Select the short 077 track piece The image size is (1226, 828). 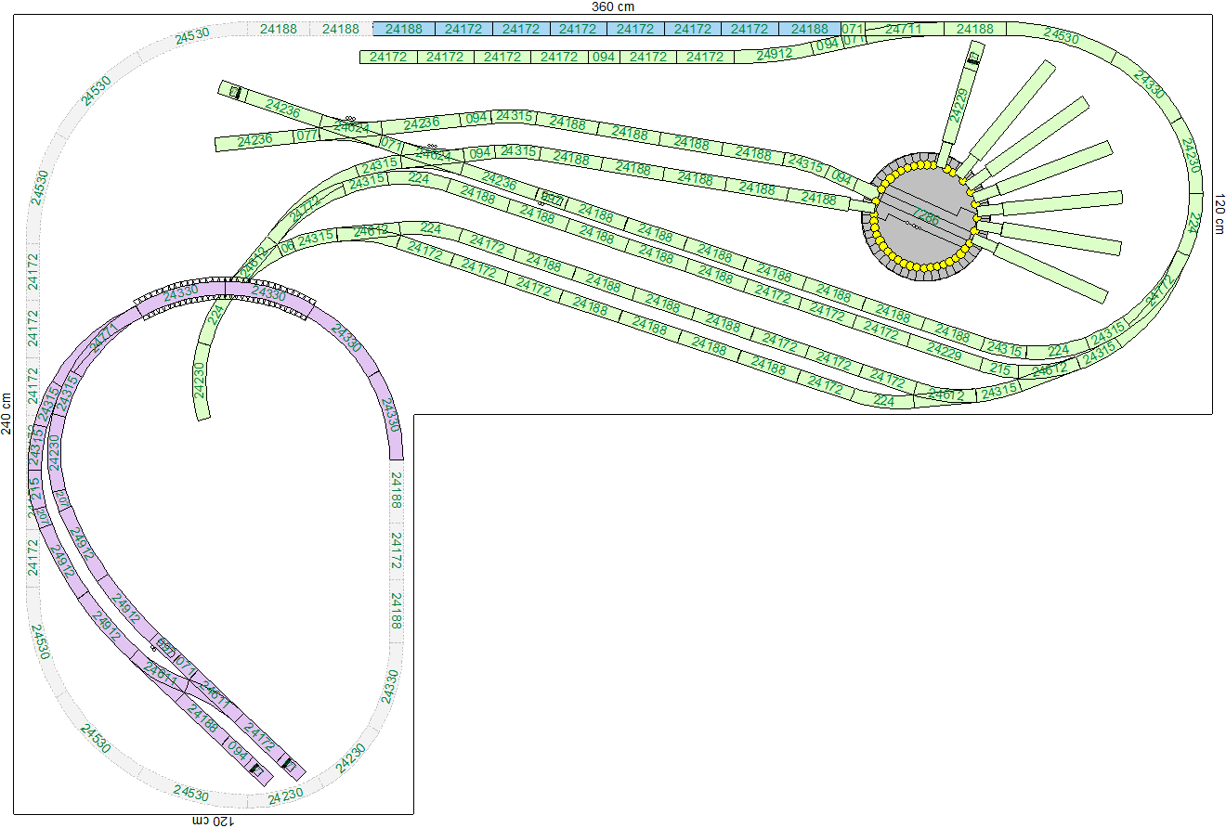pyautogui.click(x=307, y=136)
